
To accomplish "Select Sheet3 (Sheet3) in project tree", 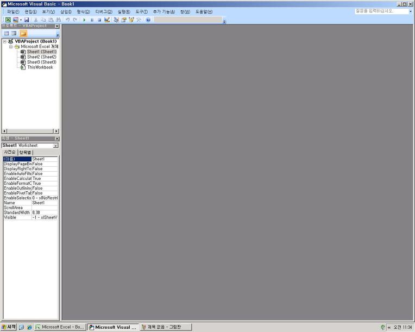I will click(x=42, y=62).
